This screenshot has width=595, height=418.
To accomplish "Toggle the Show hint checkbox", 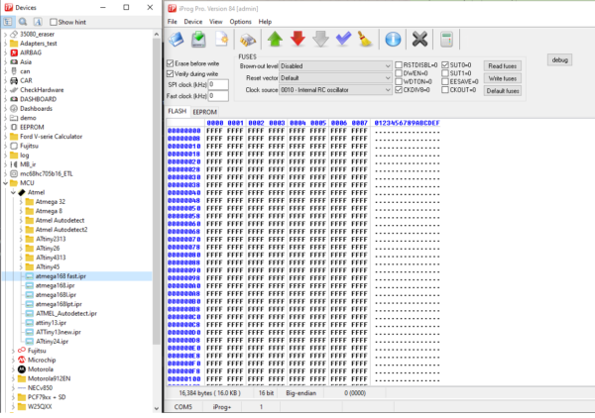I will (x=54, y=22).
